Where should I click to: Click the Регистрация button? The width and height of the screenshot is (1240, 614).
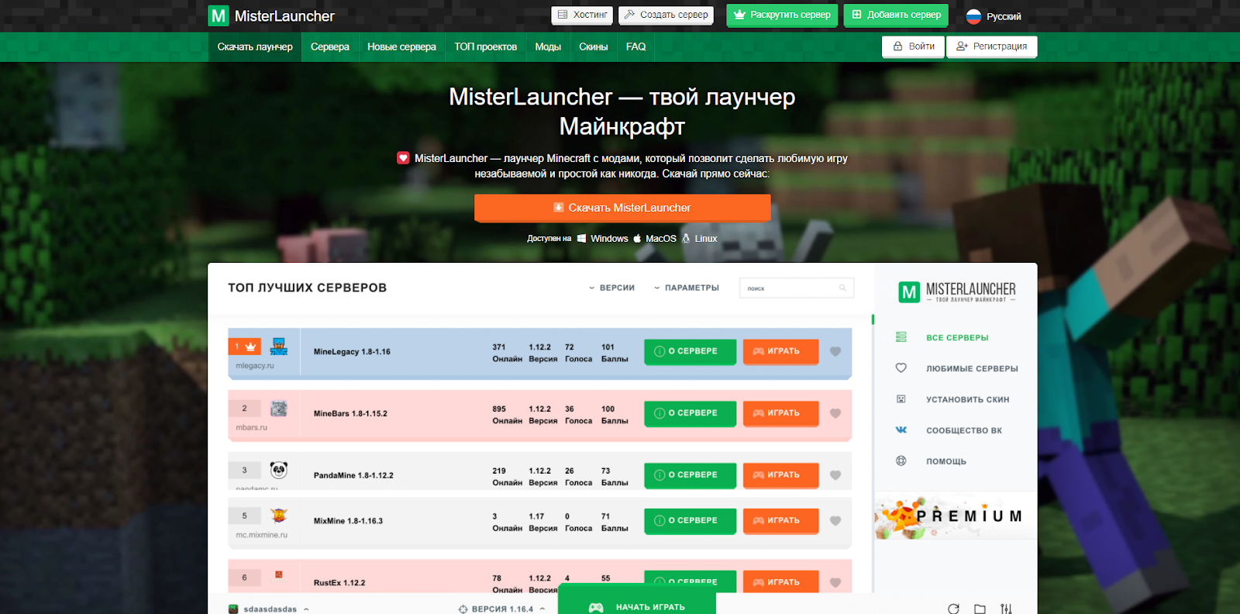point(991,47)
